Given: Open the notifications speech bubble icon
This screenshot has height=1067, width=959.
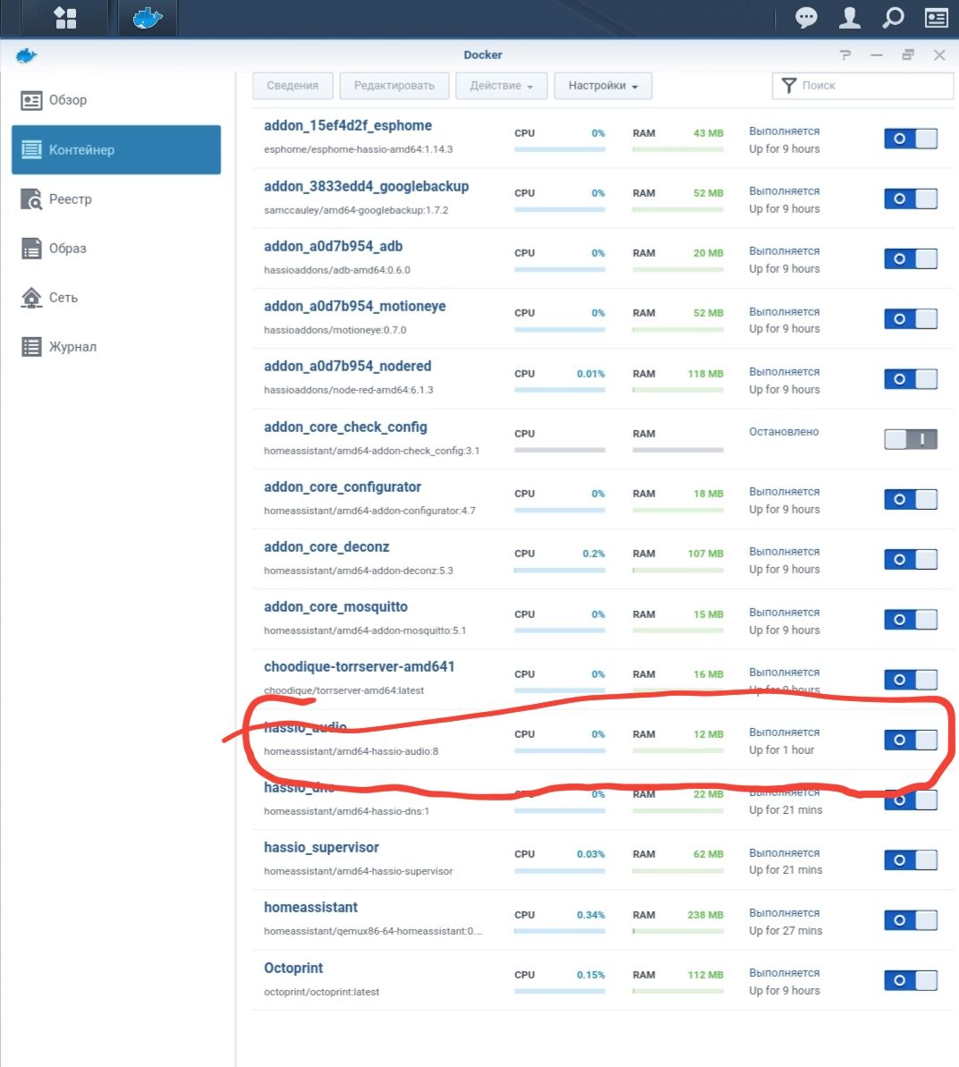Looking at the screenshot, I should coord(807,17).
